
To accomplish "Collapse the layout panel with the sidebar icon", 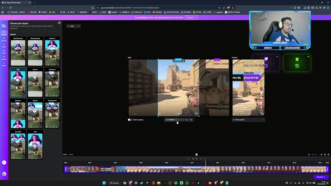I will pyautogui.click(x=59, y=23).
